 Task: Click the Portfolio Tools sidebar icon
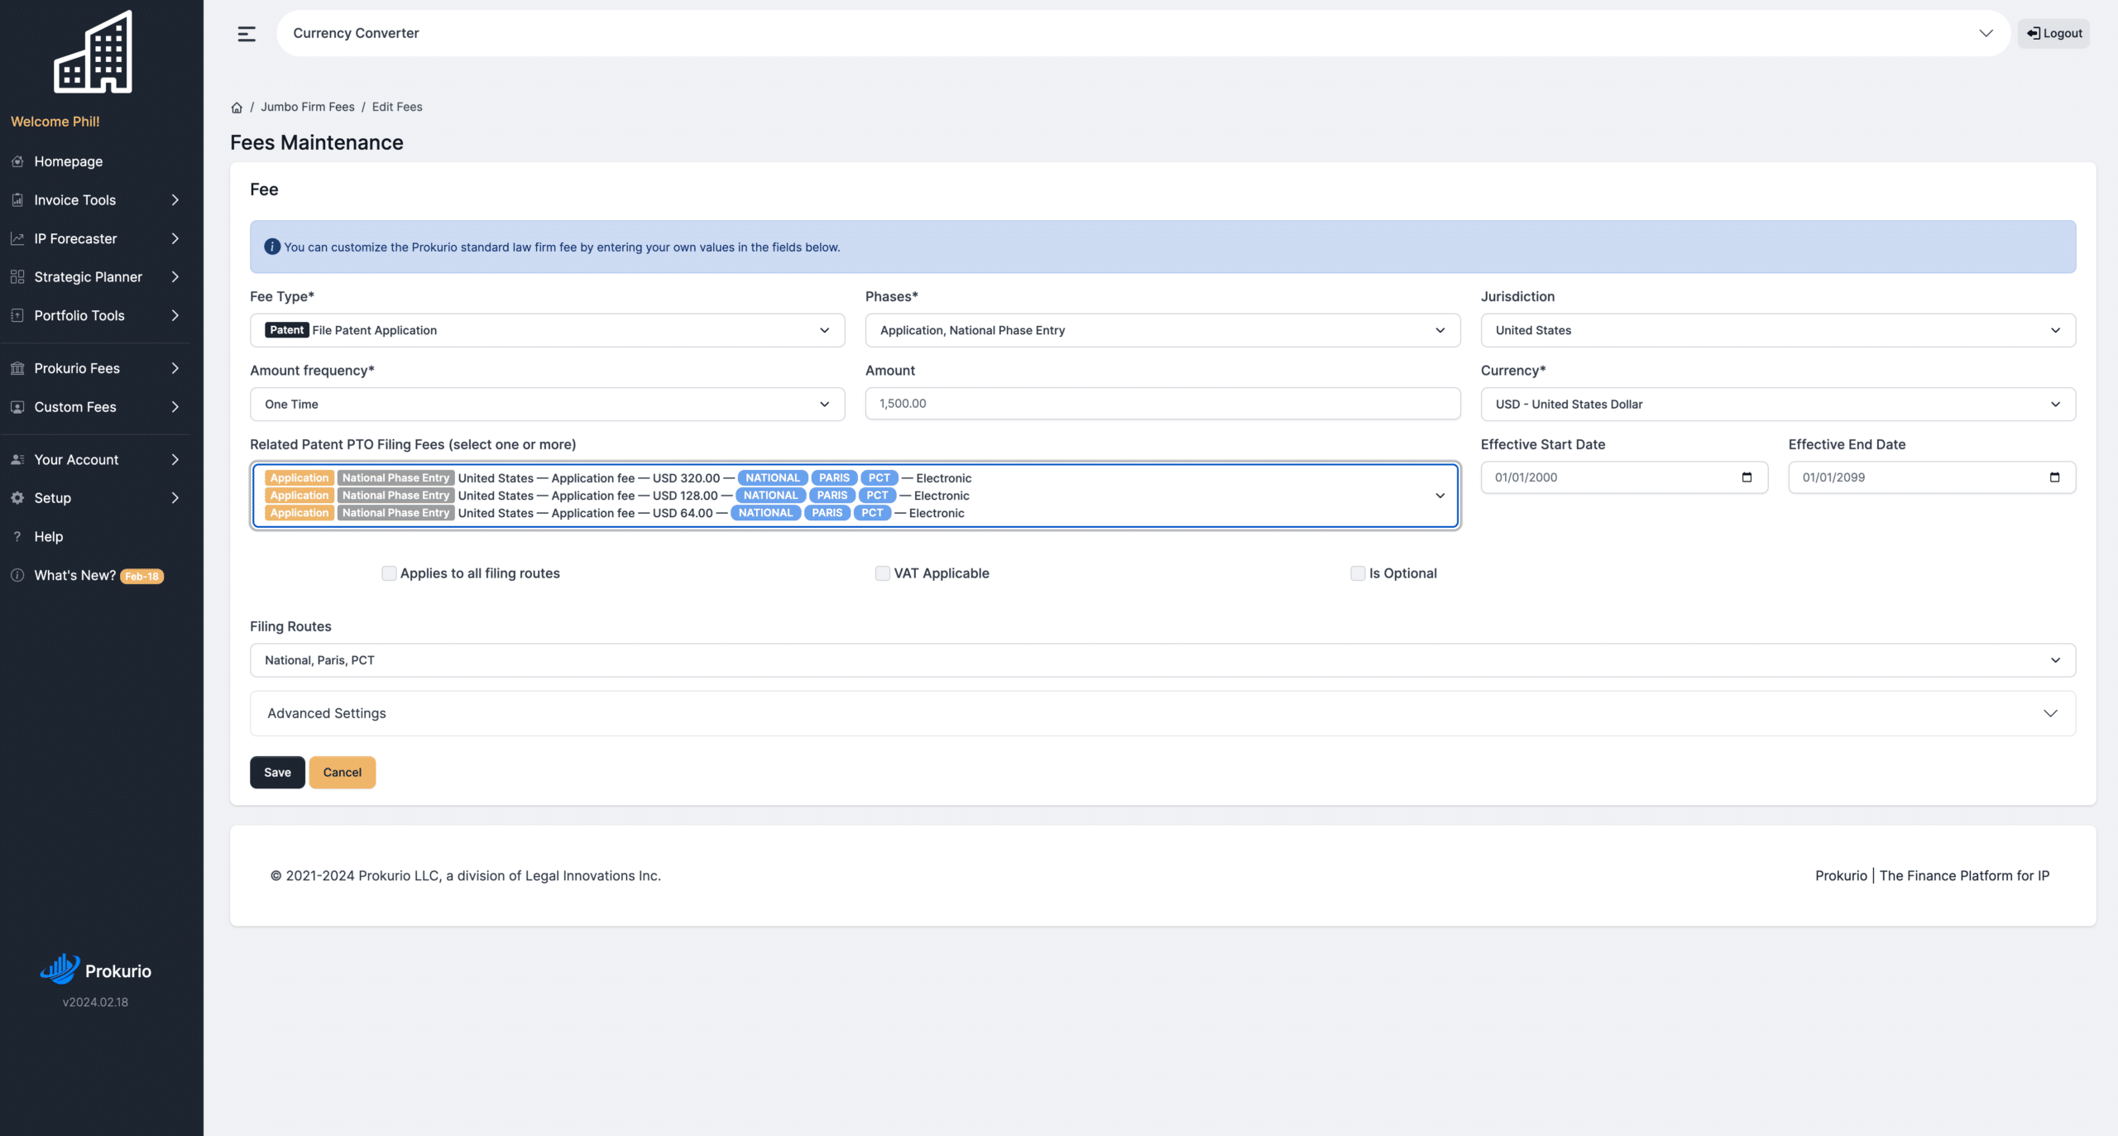click(17, 315)
